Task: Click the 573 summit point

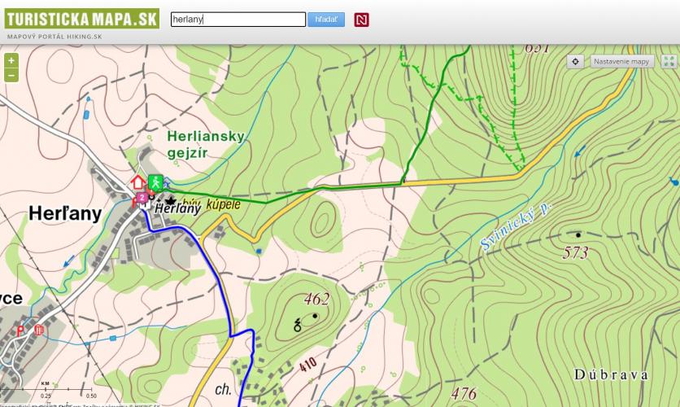Action: point(578,235)
